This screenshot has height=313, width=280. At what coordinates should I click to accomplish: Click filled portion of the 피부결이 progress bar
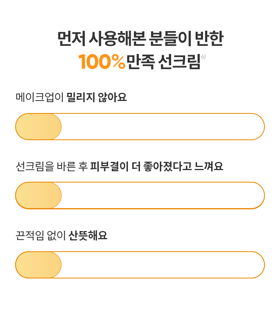click(x=38, y=195)
